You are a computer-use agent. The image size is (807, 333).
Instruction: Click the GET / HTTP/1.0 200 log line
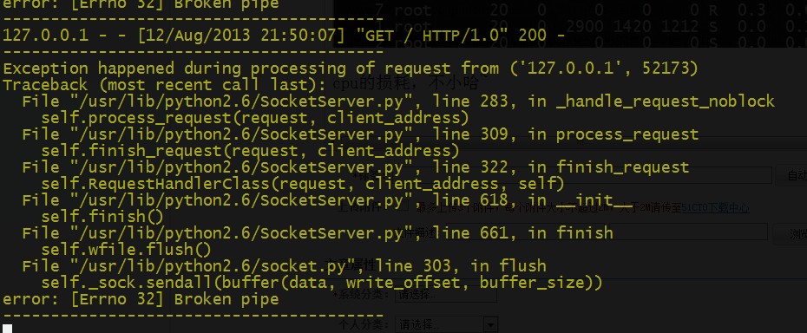click(x=284, y=36)
